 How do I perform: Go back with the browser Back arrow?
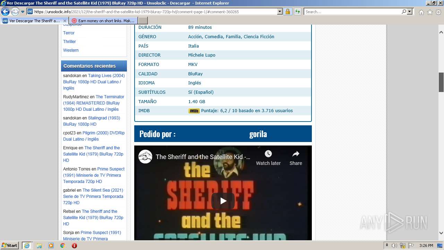pos(5,12)
